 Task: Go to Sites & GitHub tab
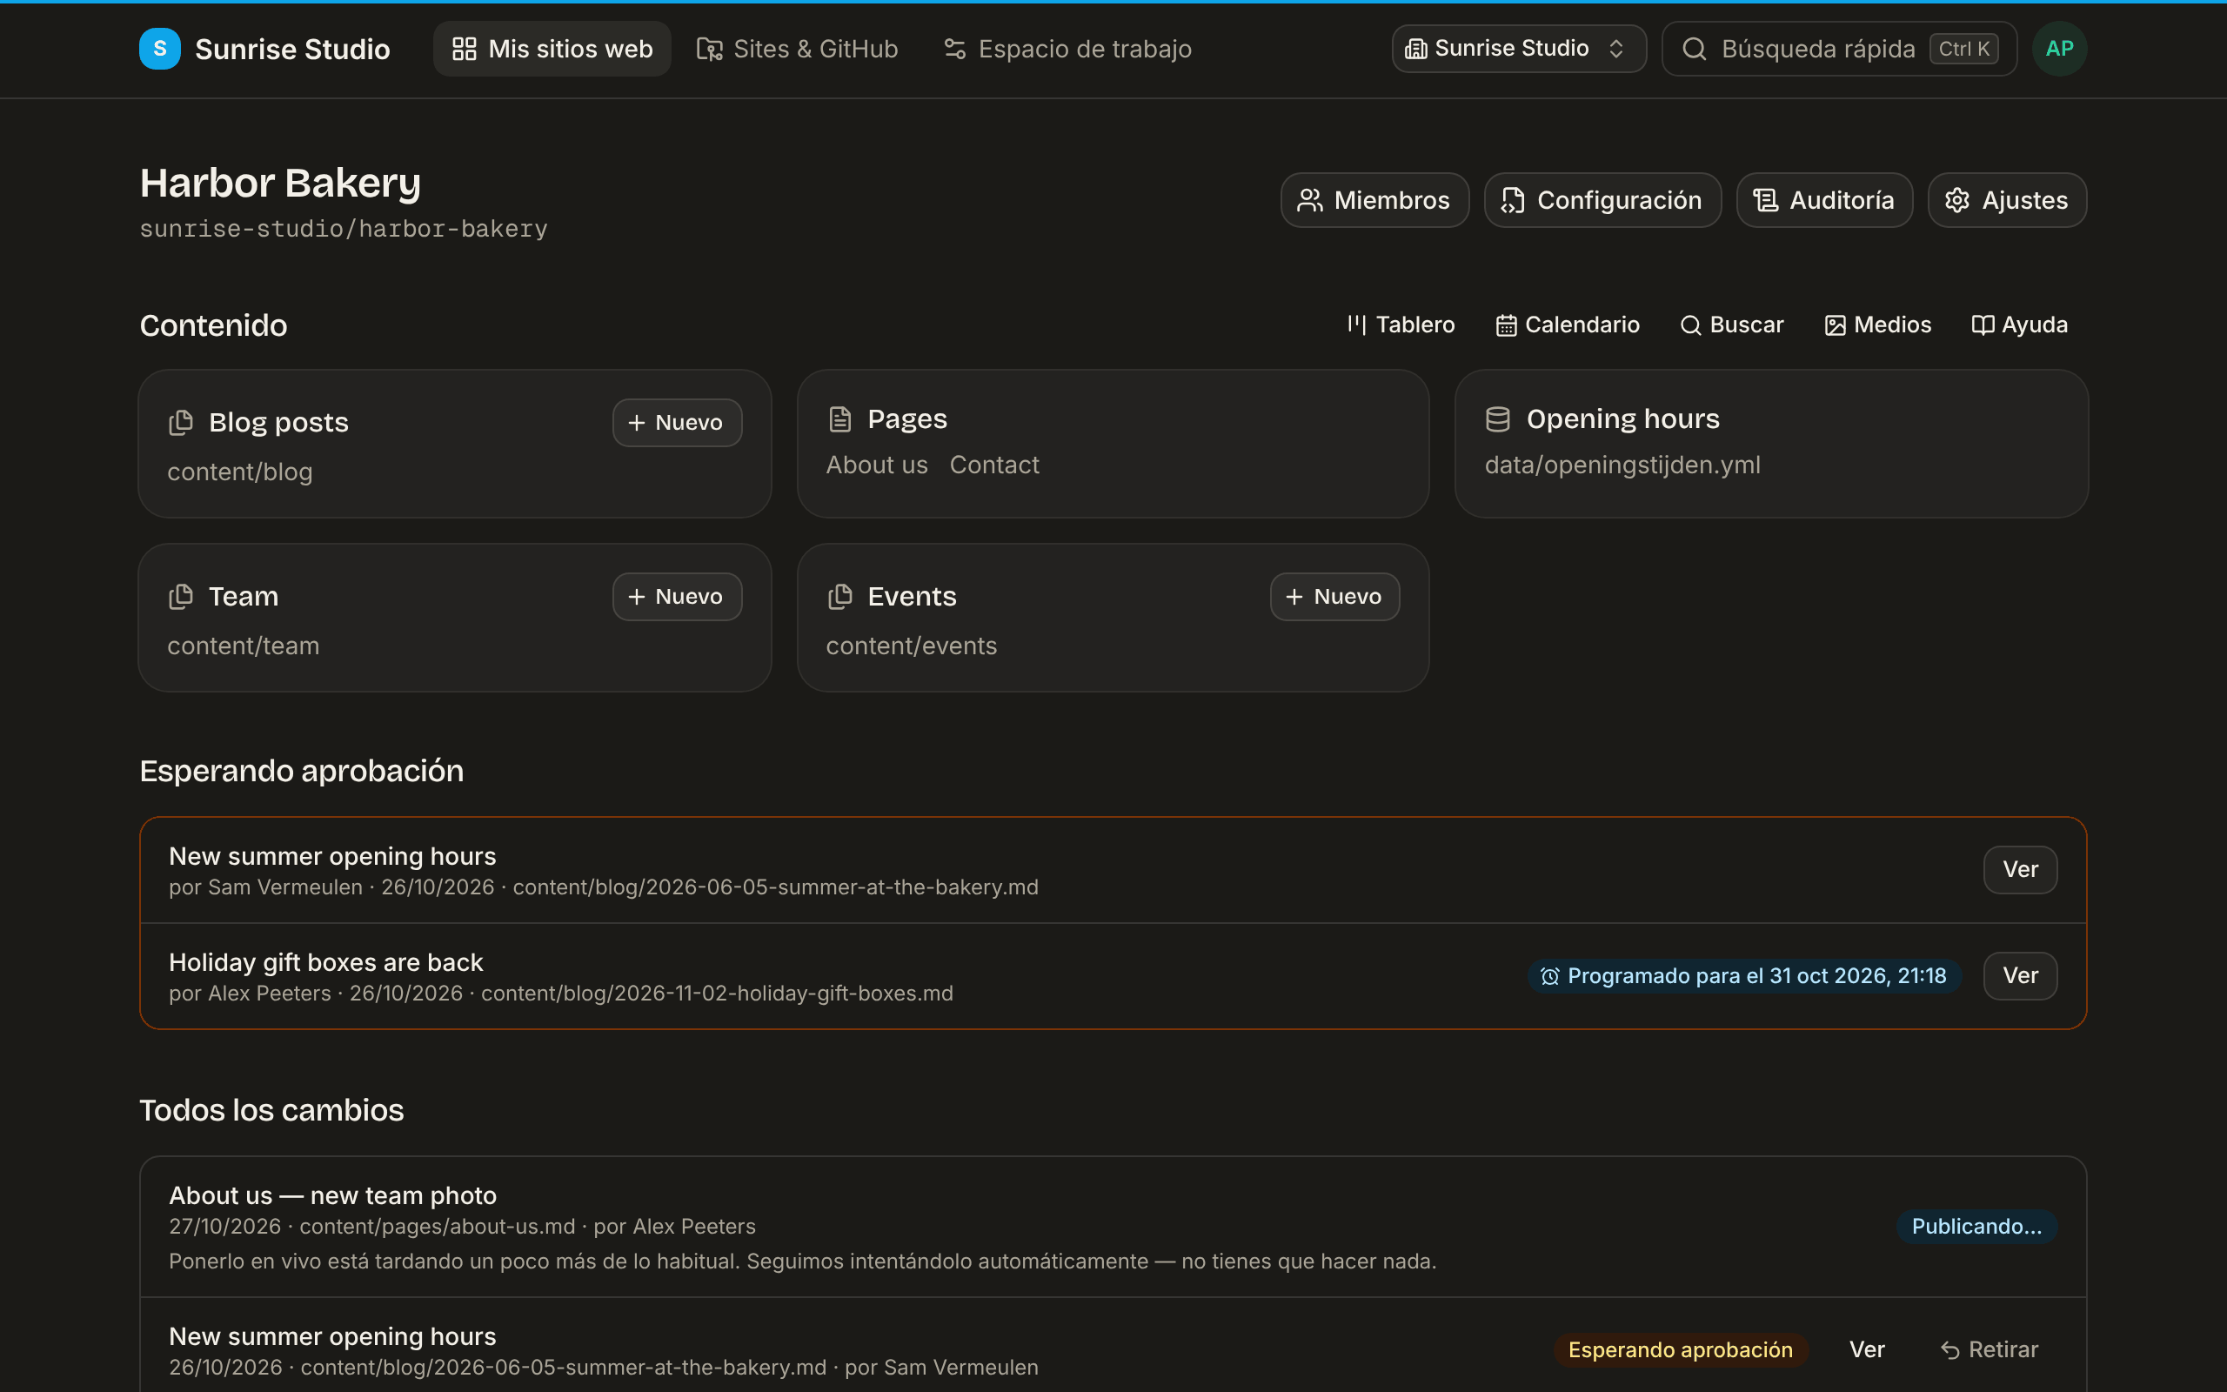pos(797,49)
